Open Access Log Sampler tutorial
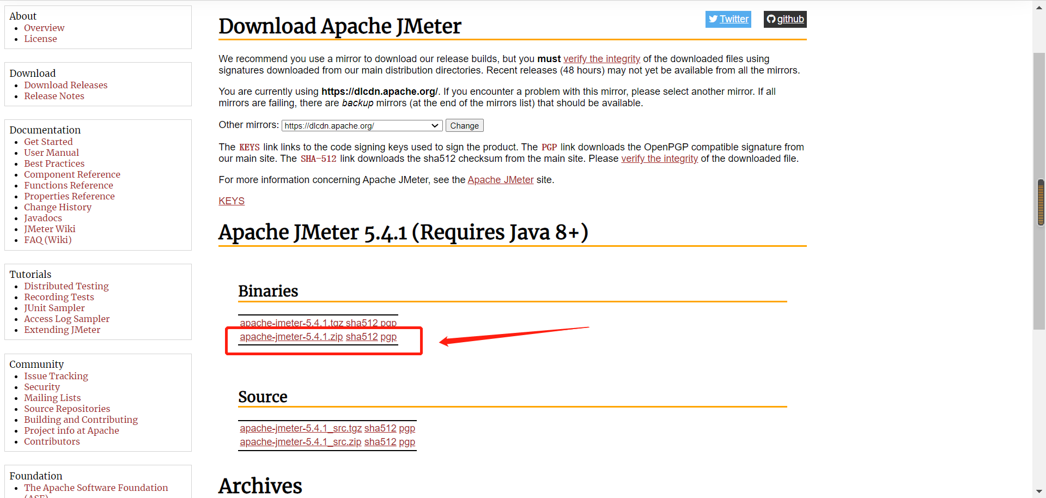1046x498 pixels. [66, 319]
